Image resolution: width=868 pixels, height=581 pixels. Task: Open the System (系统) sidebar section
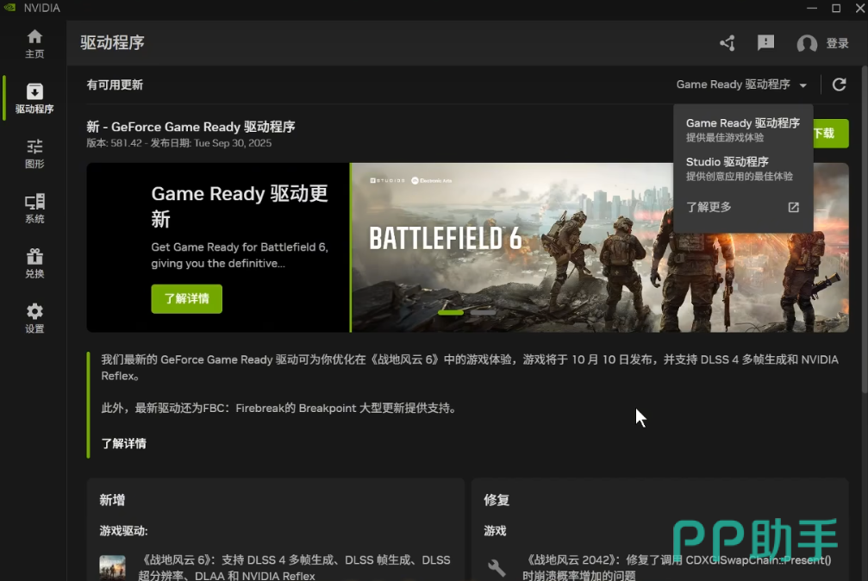point(34,209)
